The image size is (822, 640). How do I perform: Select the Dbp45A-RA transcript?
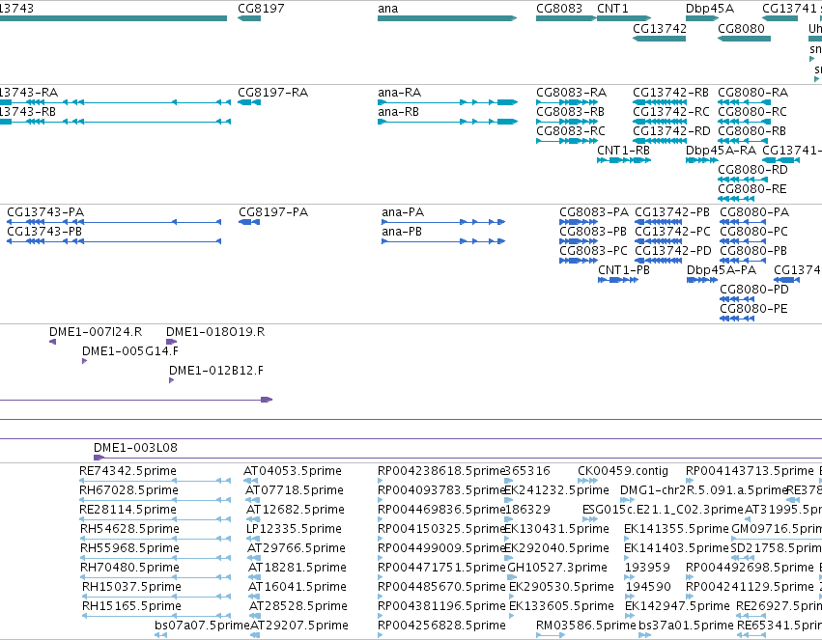[x=702, y=160]
